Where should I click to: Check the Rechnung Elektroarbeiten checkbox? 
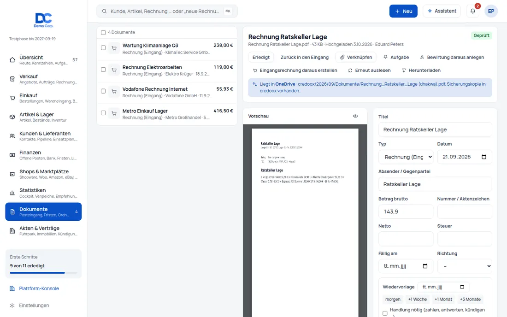tap(103, 70)
